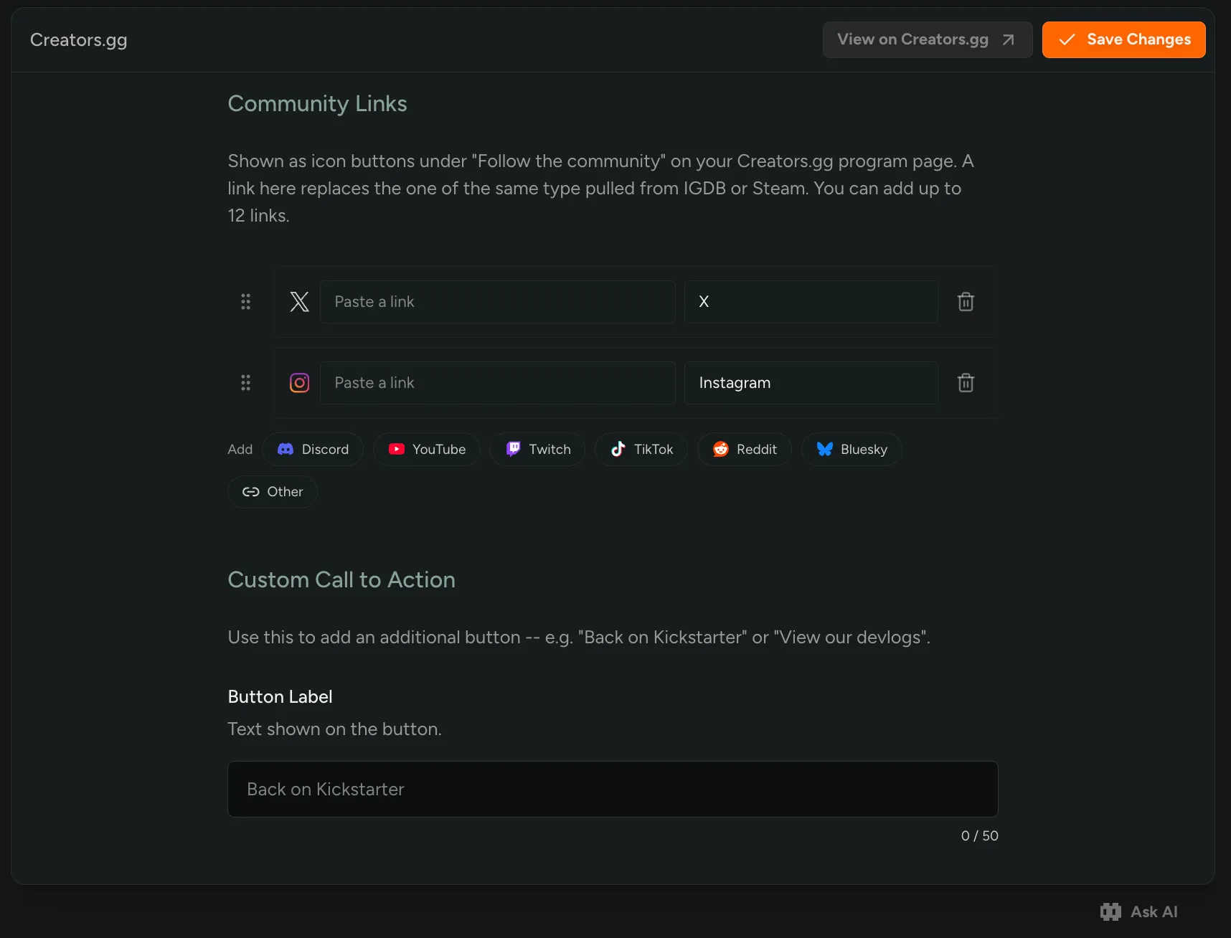This screenshot has height=938, width=1231.
Task: Add an Other type link
Action: pos(273,492)
